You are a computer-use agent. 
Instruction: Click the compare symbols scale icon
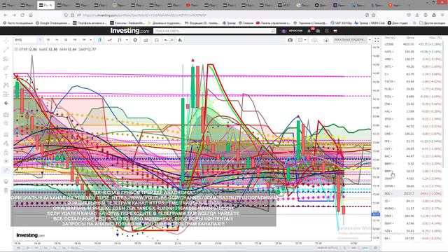click(x=157, y=40)
